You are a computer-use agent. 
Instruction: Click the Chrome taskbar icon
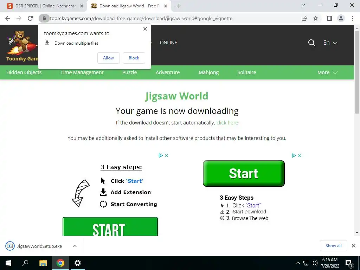tap(60, 263)
